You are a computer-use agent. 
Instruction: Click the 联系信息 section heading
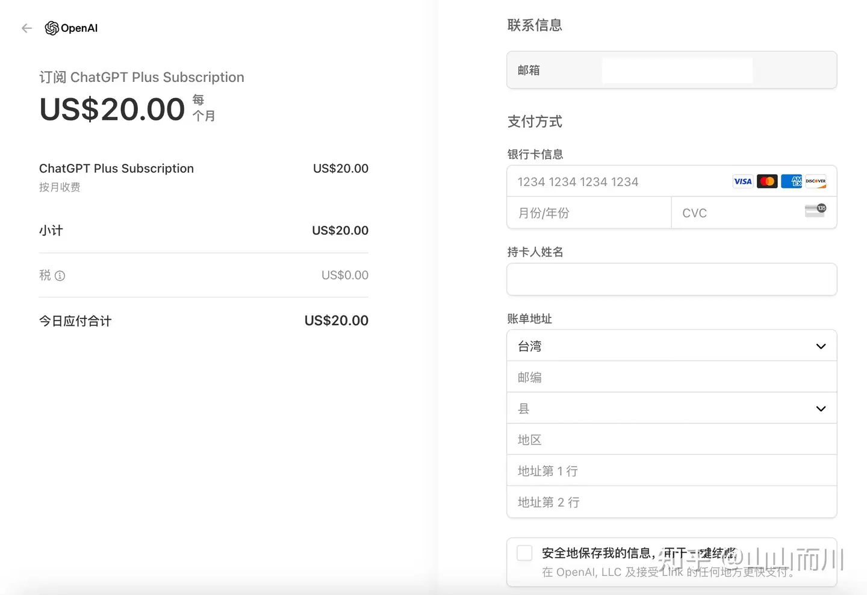(535, 25)
